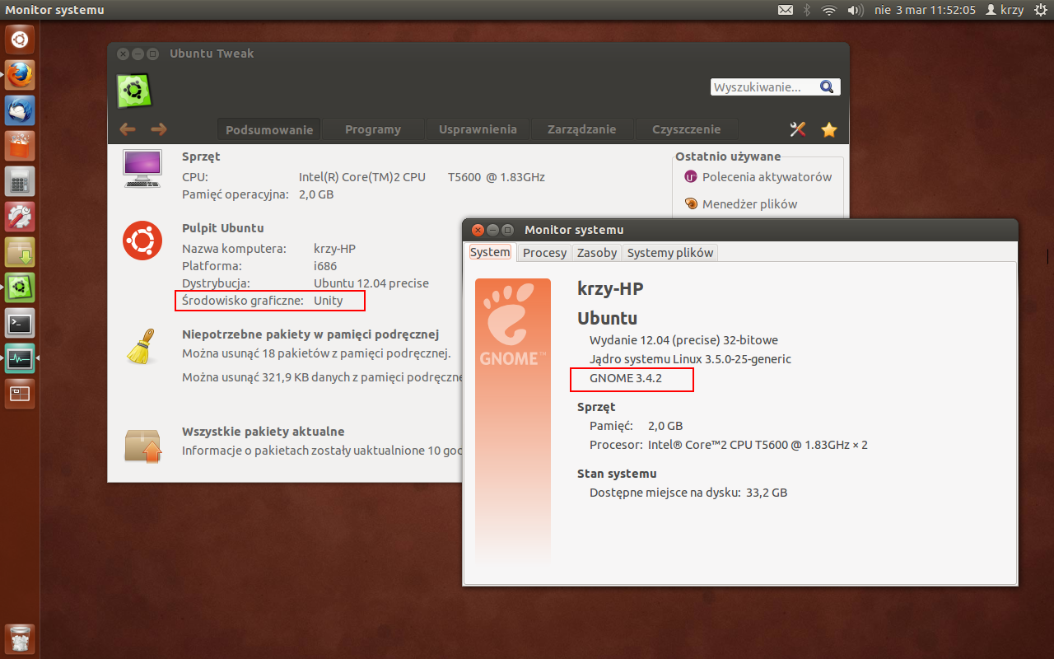Click the Ostatnio używane panel heading
Viewport: 1054px width, 659px height.
coord(728,157)
